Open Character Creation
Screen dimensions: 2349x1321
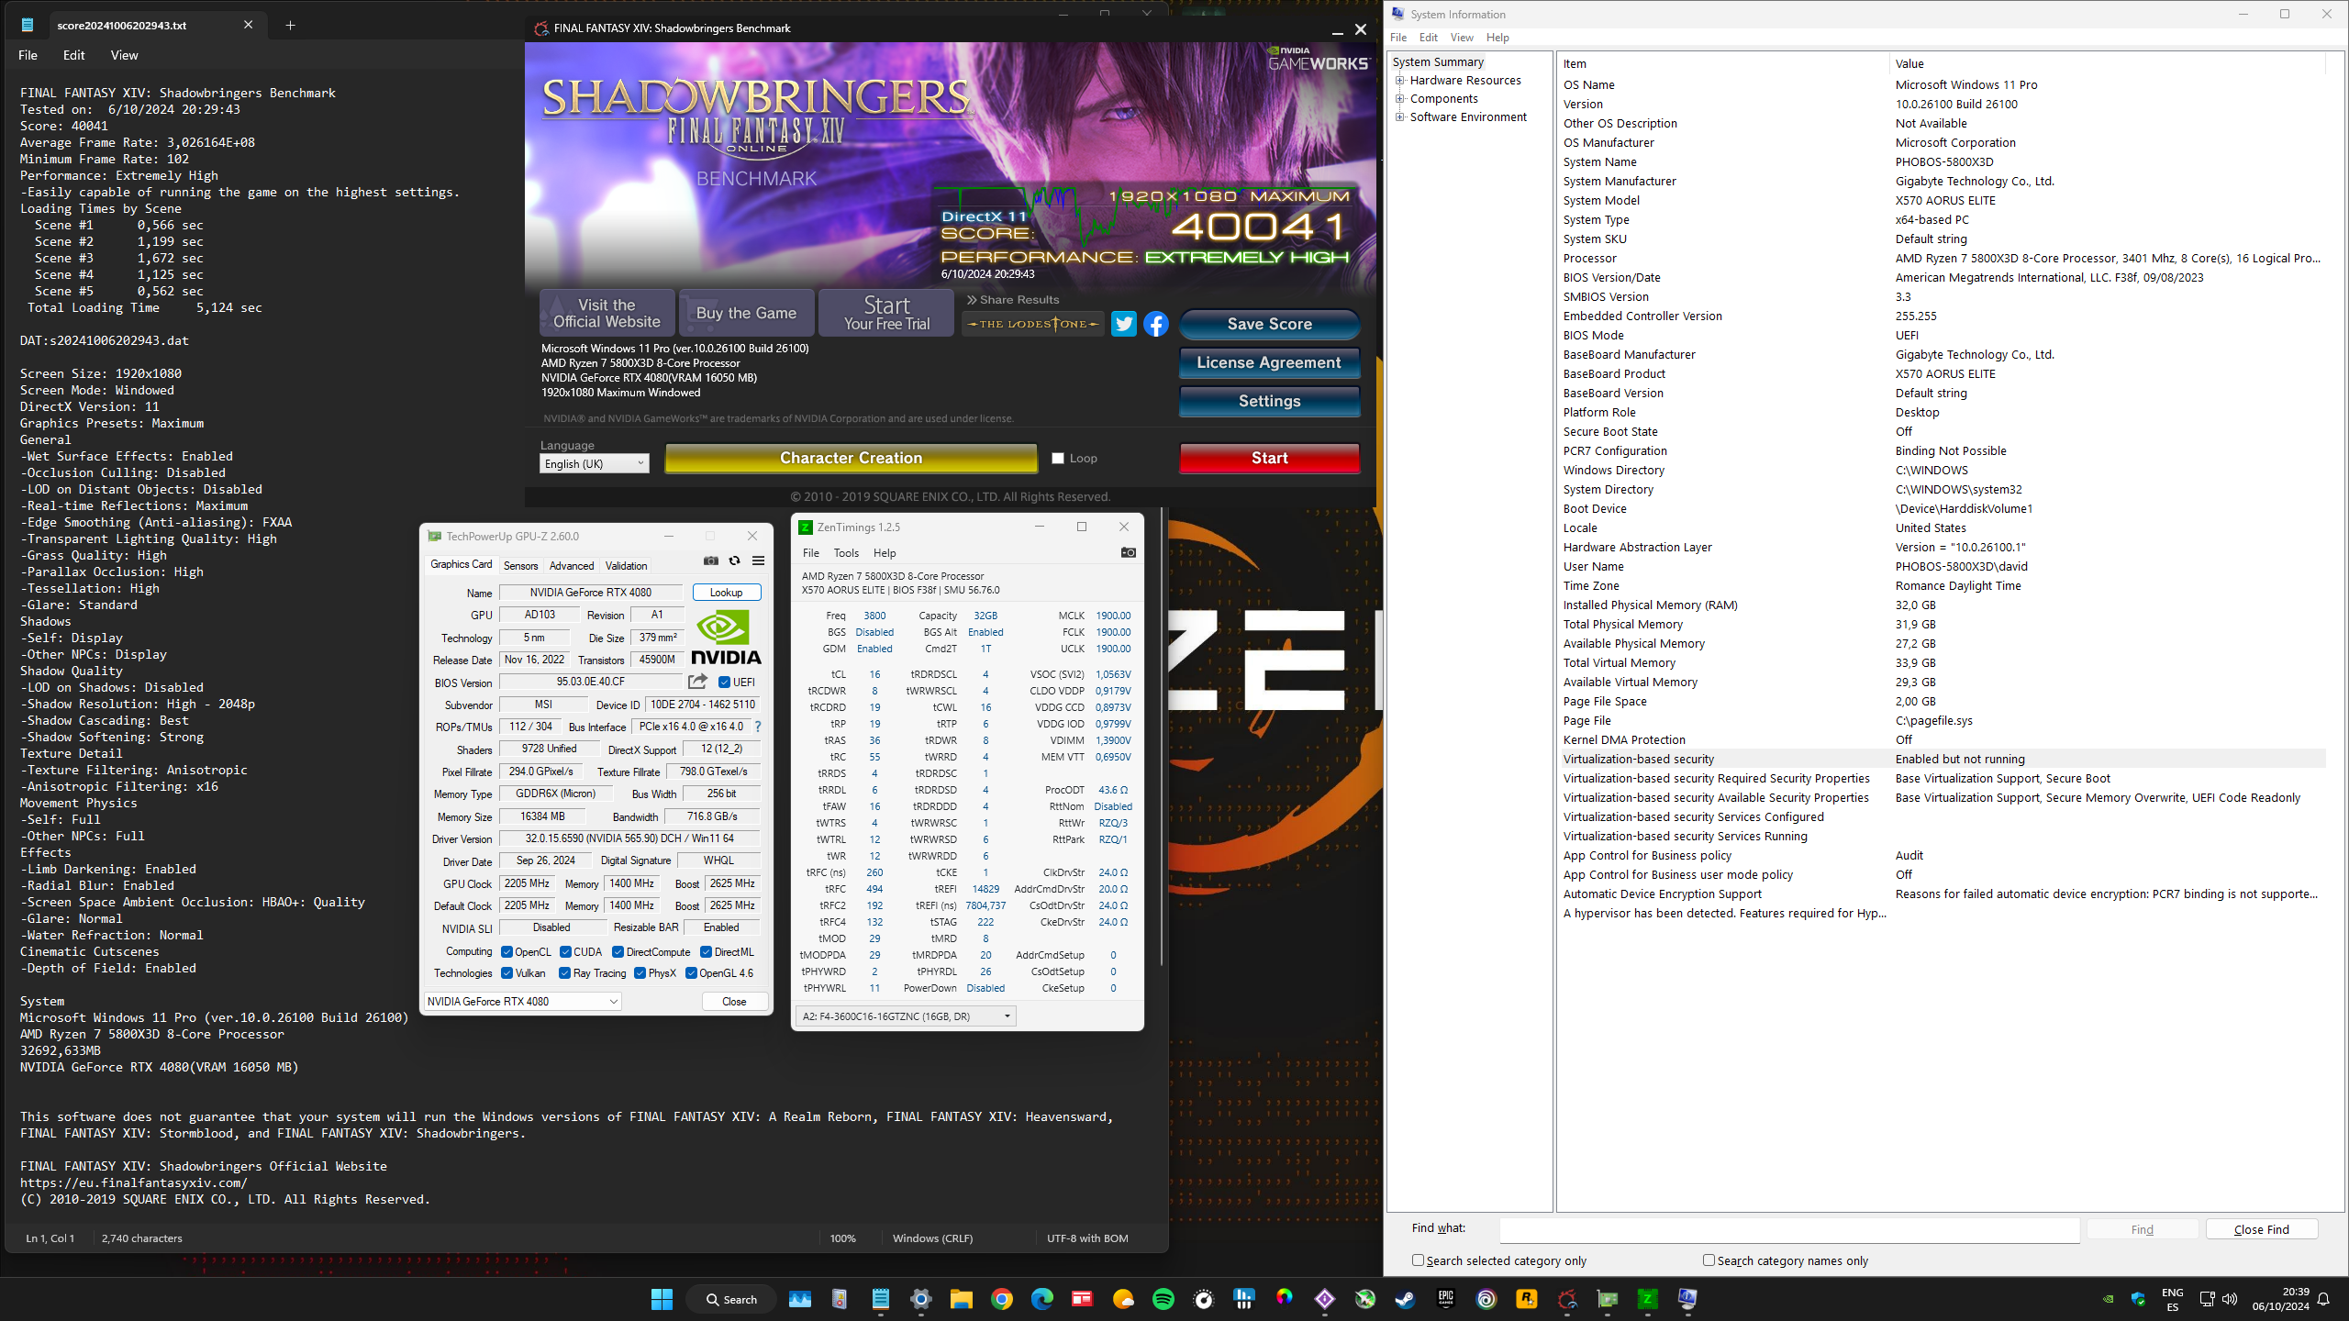851,458
